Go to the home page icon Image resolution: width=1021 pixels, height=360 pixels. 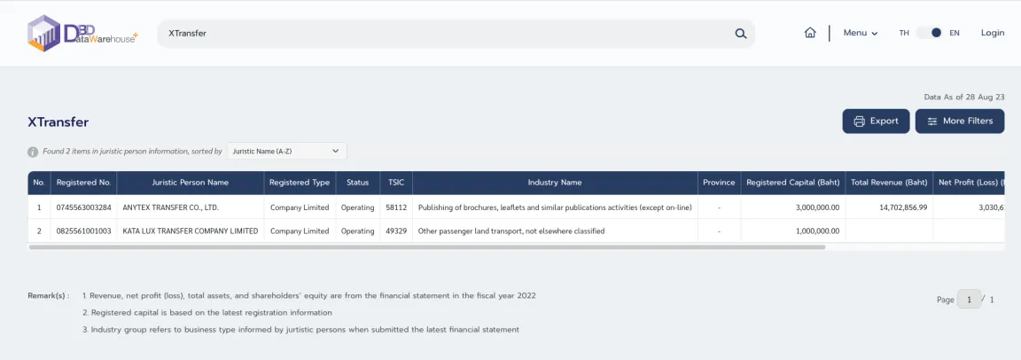pos(810,33)
